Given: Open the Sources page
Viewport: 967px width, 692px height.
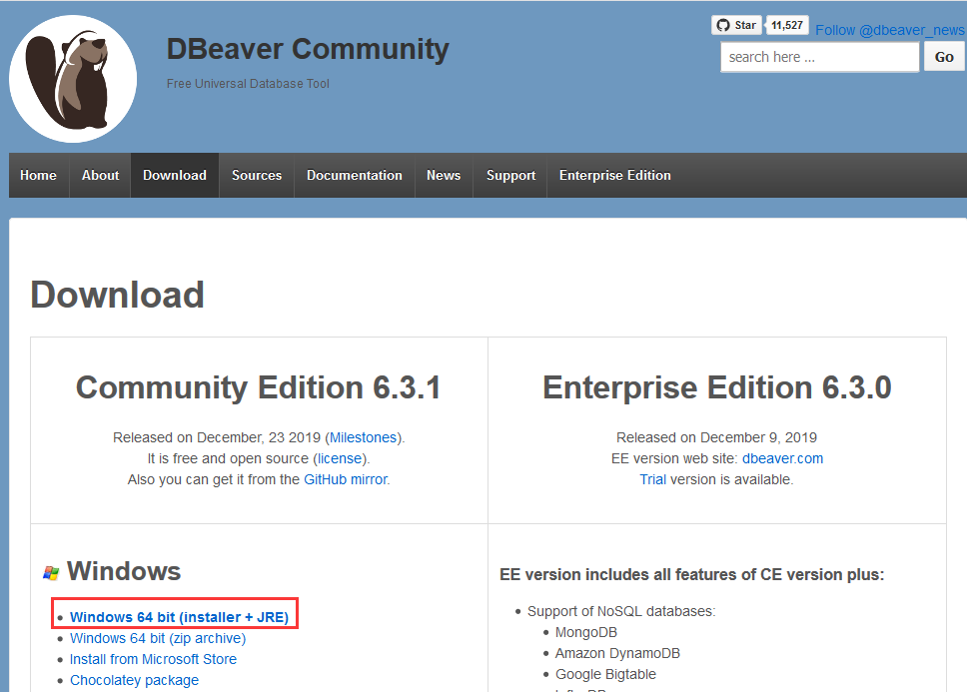Looking at the screenshot, I should coord(256,175).
